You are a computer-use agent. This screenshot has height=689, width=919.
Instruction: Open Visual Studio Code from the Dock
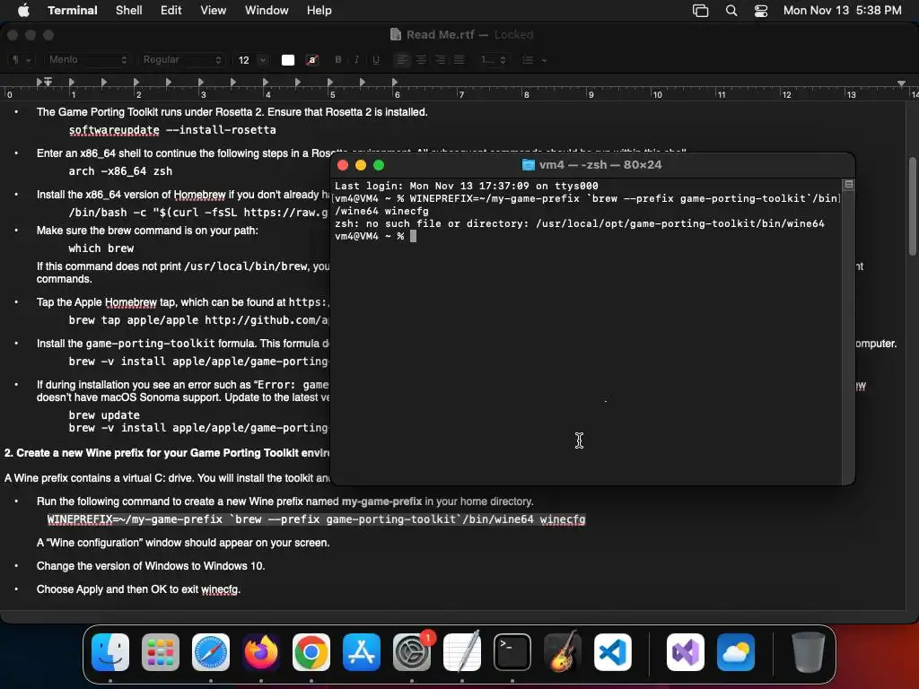click(612, 652)
